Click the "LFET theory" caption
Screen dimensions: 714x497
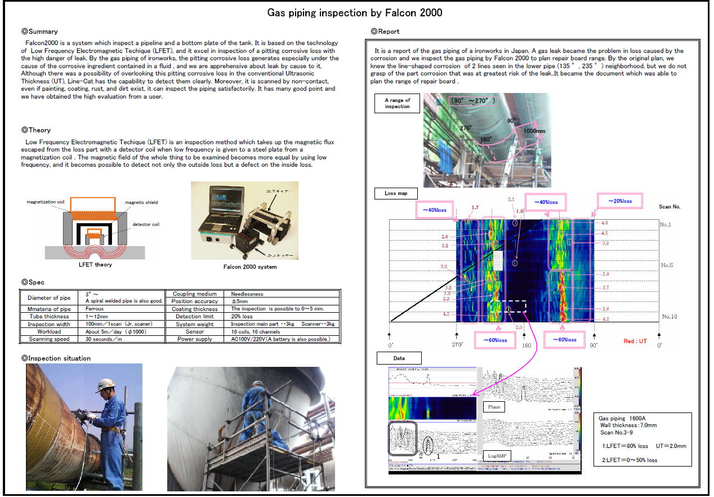click(95, 264)
